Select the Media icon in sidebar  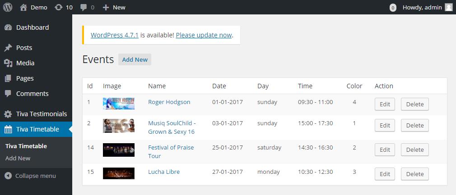(8, 63)
